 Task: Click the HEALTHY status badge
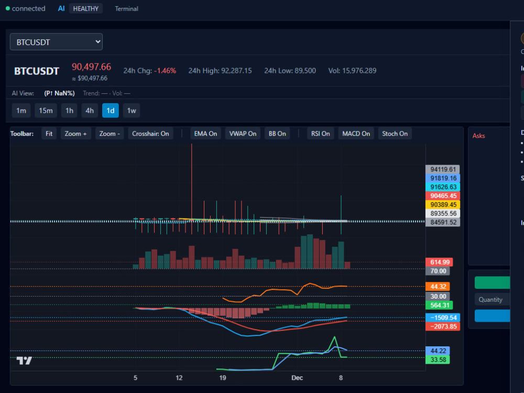click(85, 9)
